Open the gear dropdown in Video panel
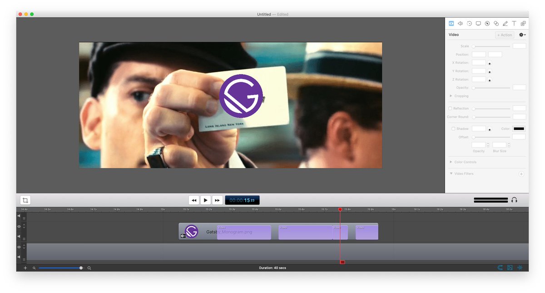 pyautogui.click(x=523, y=35)
